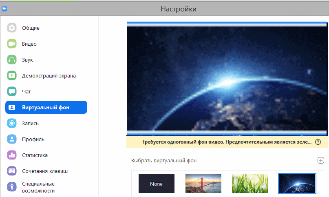The image size is (329, 197).
Task: Select the None background option
Action: (x=157, y=184)
